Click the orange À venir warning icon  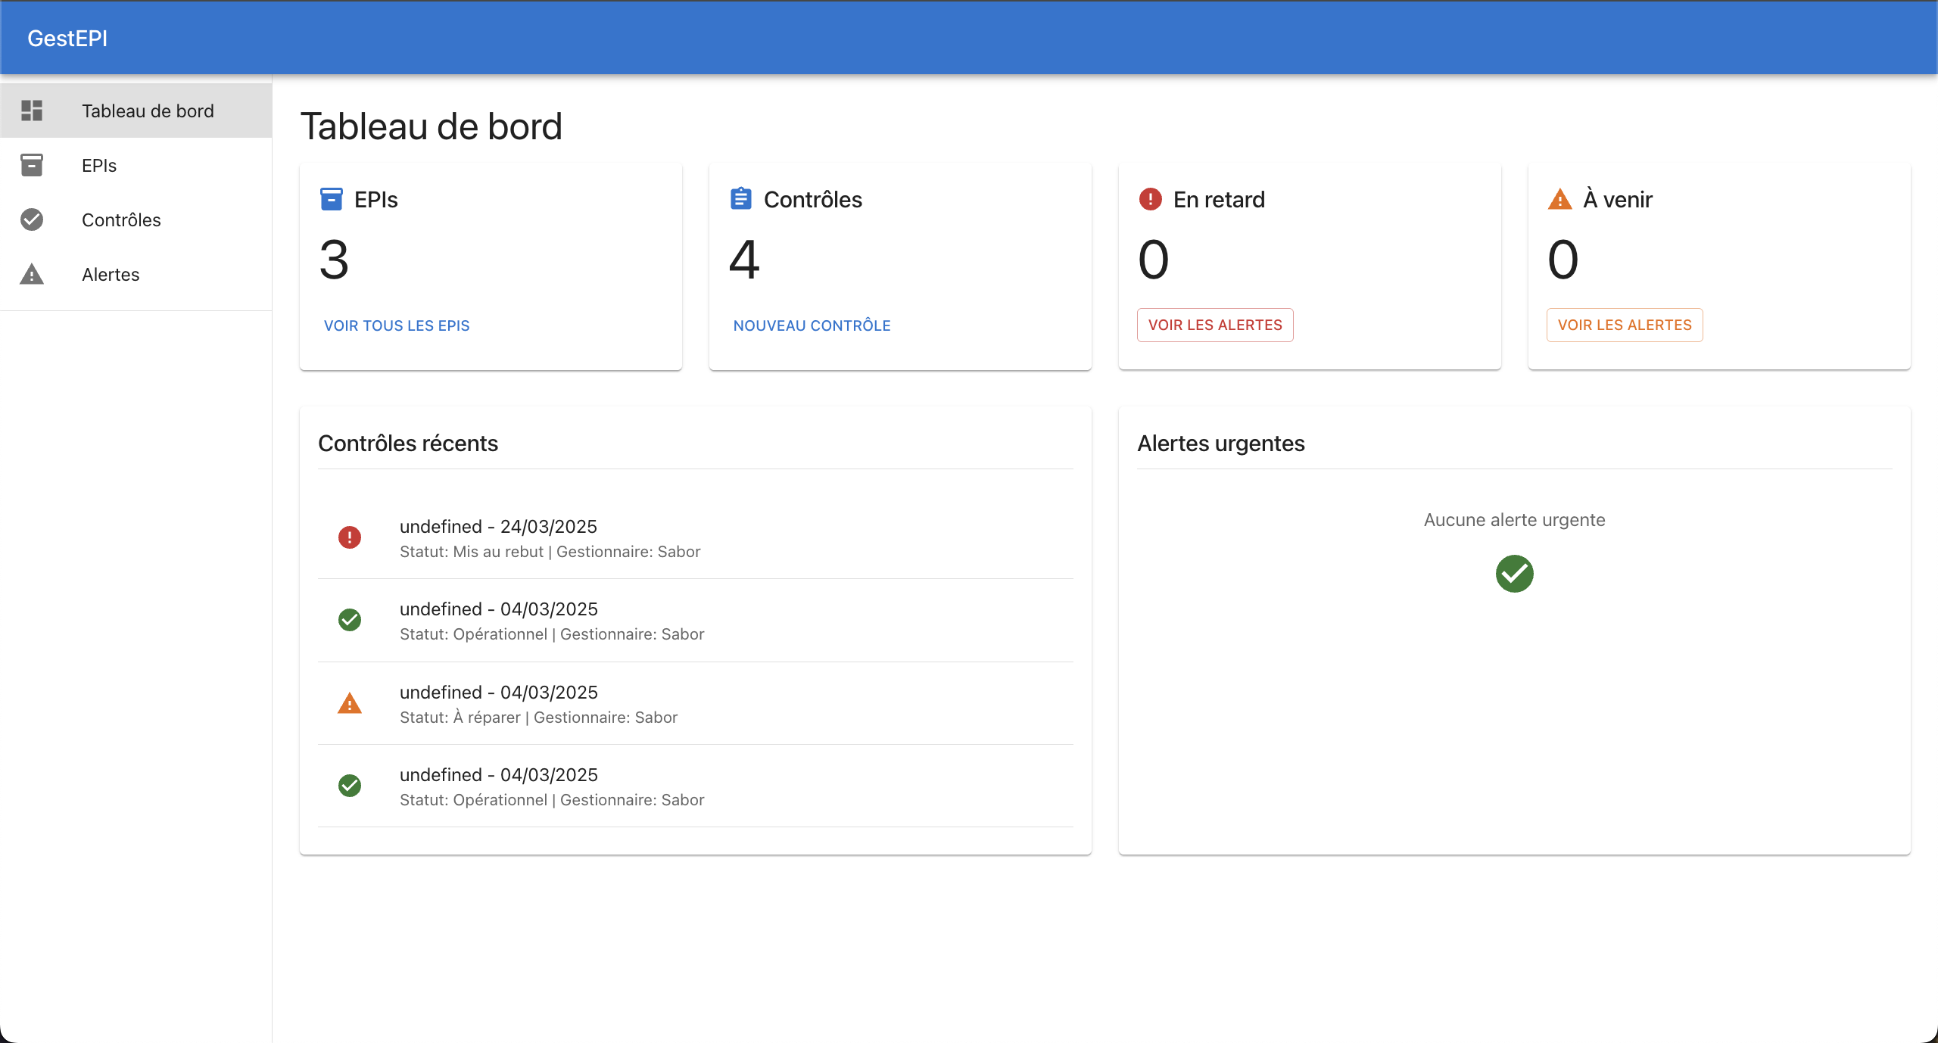click(1559, 199)
